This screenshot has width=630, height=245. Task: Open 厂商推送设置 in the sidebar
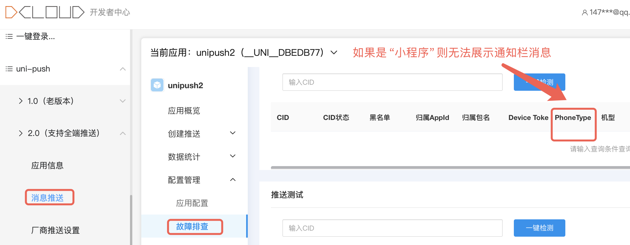click(x=55, y=230)
